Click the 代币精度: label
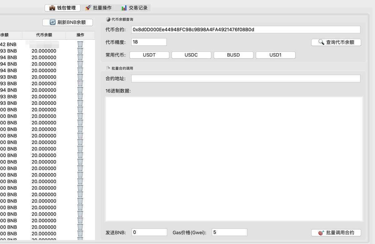The image size is (375, 244). pos(116,42)
